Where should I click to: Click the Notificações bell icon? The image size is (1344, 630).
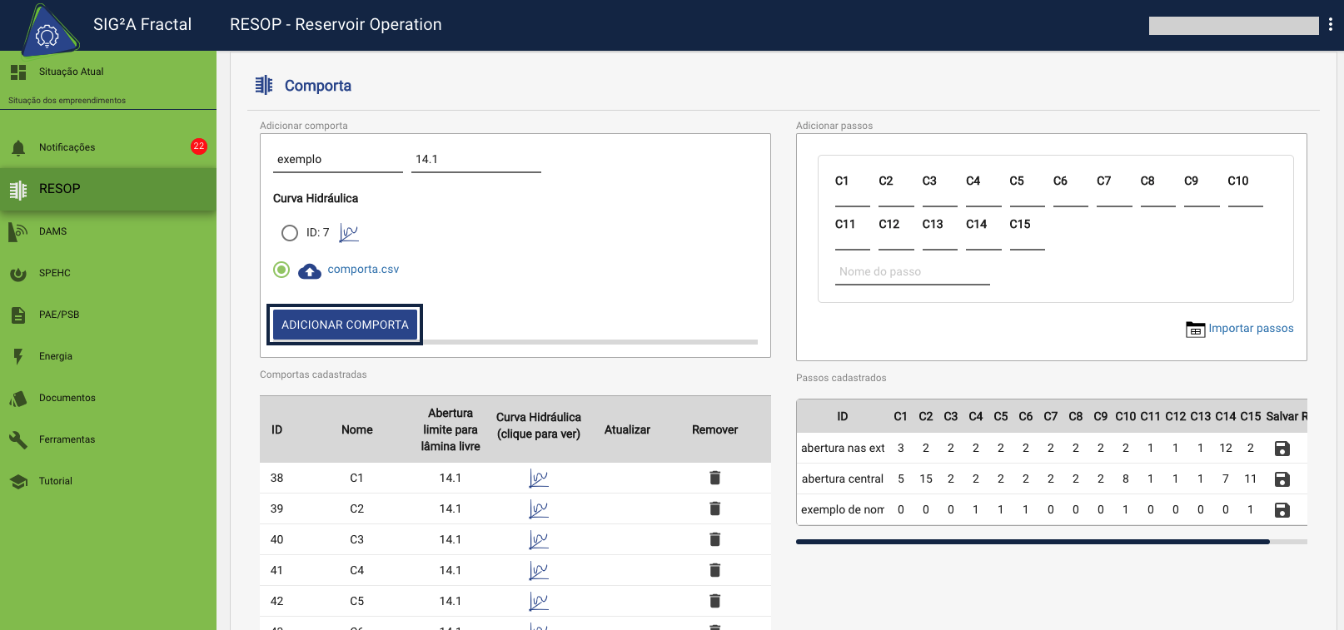[18, 148]
